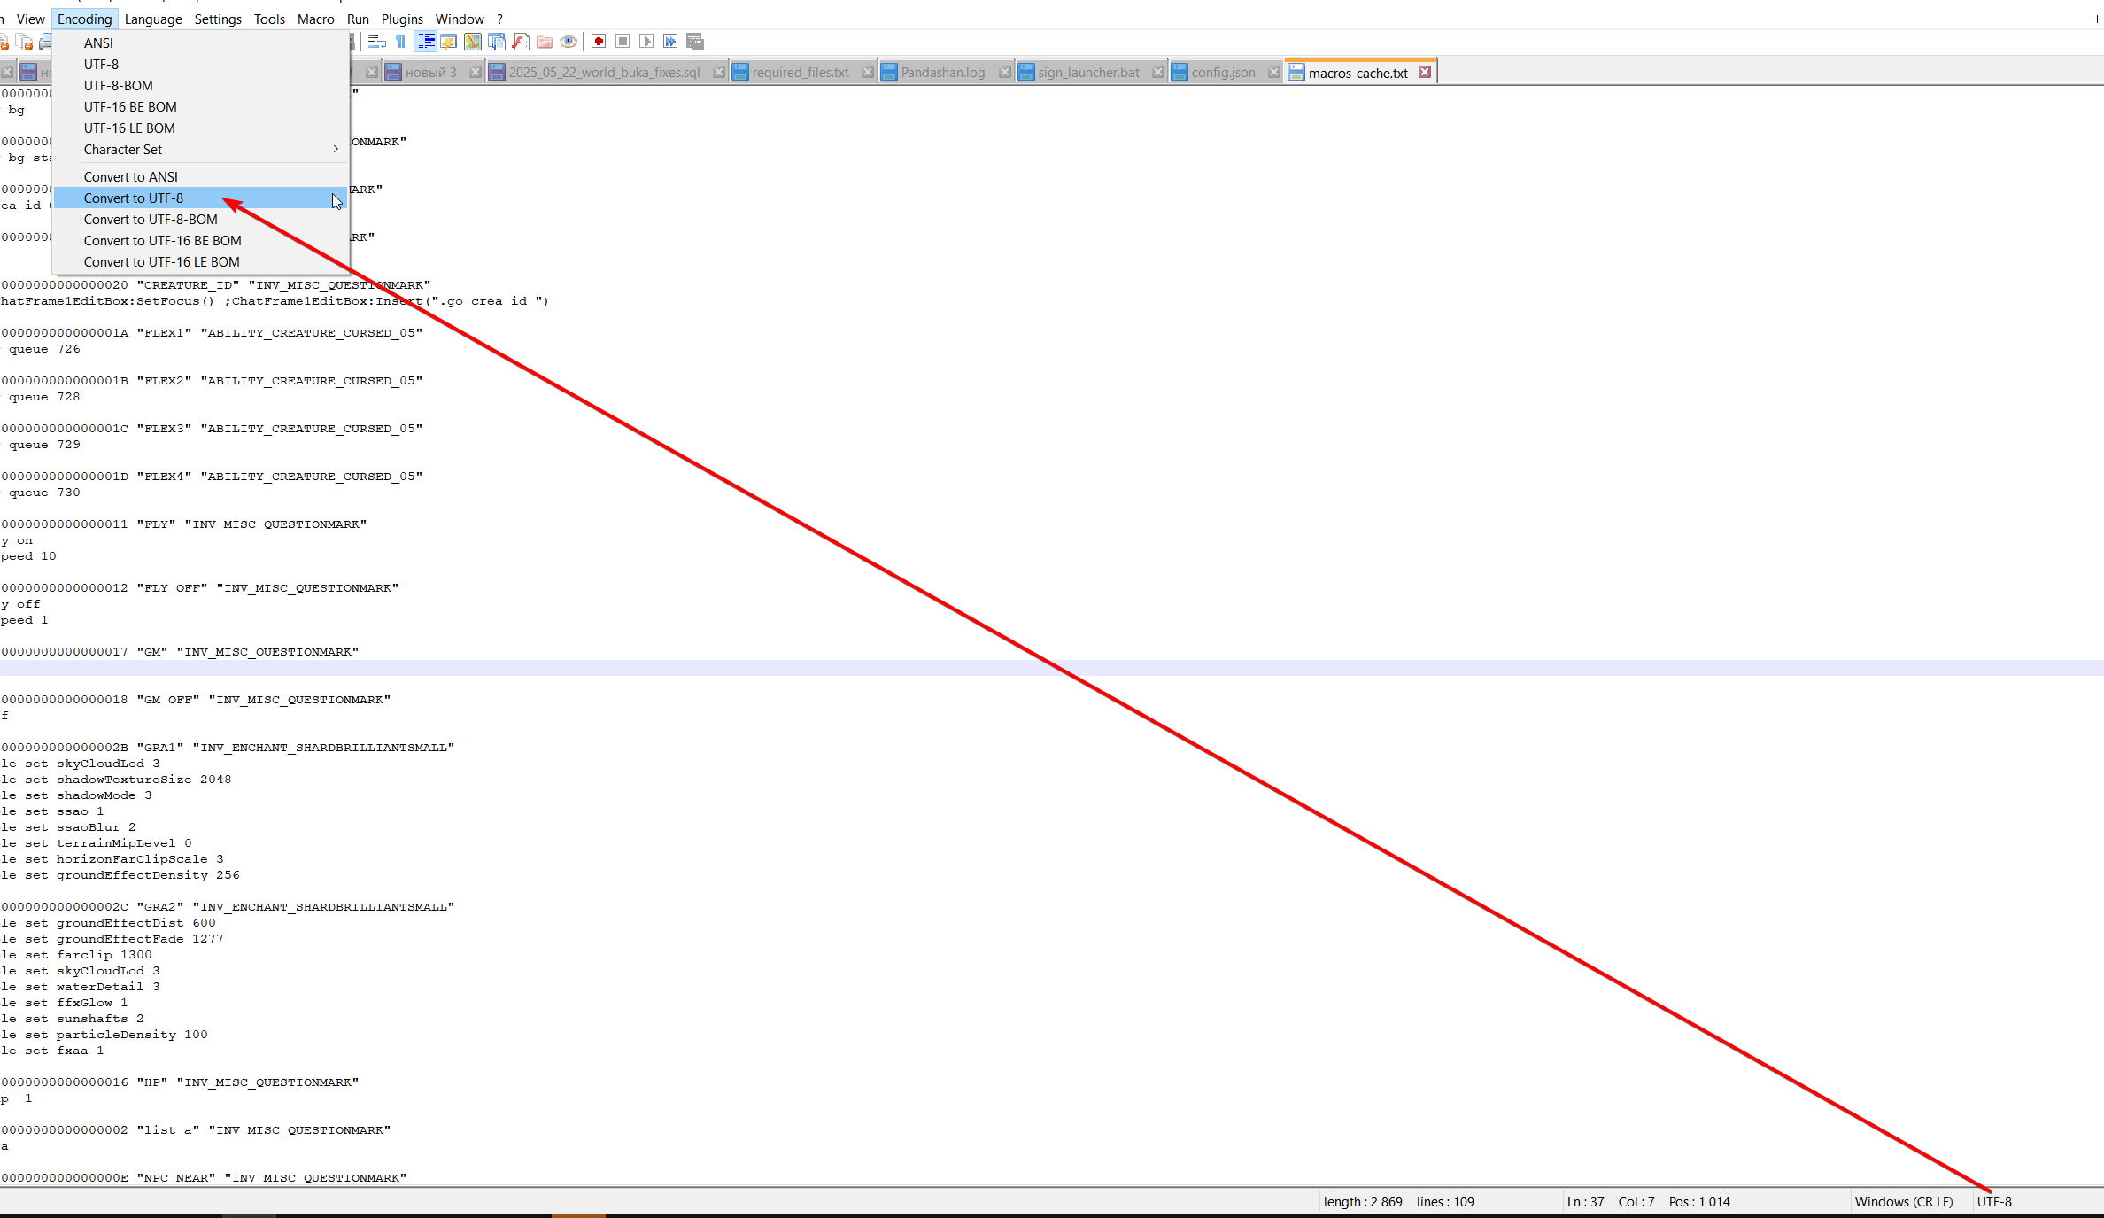Viewport: 2104px width, 1218px height.
Task: Save current recorded macro icon
Action: [x=695, y=42]
